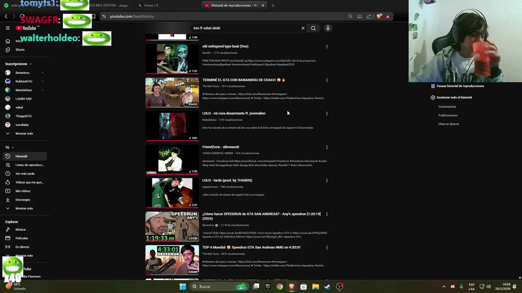Click Gestionar todo el historial
Screen dimensions: 522x293
coord(451,98)
